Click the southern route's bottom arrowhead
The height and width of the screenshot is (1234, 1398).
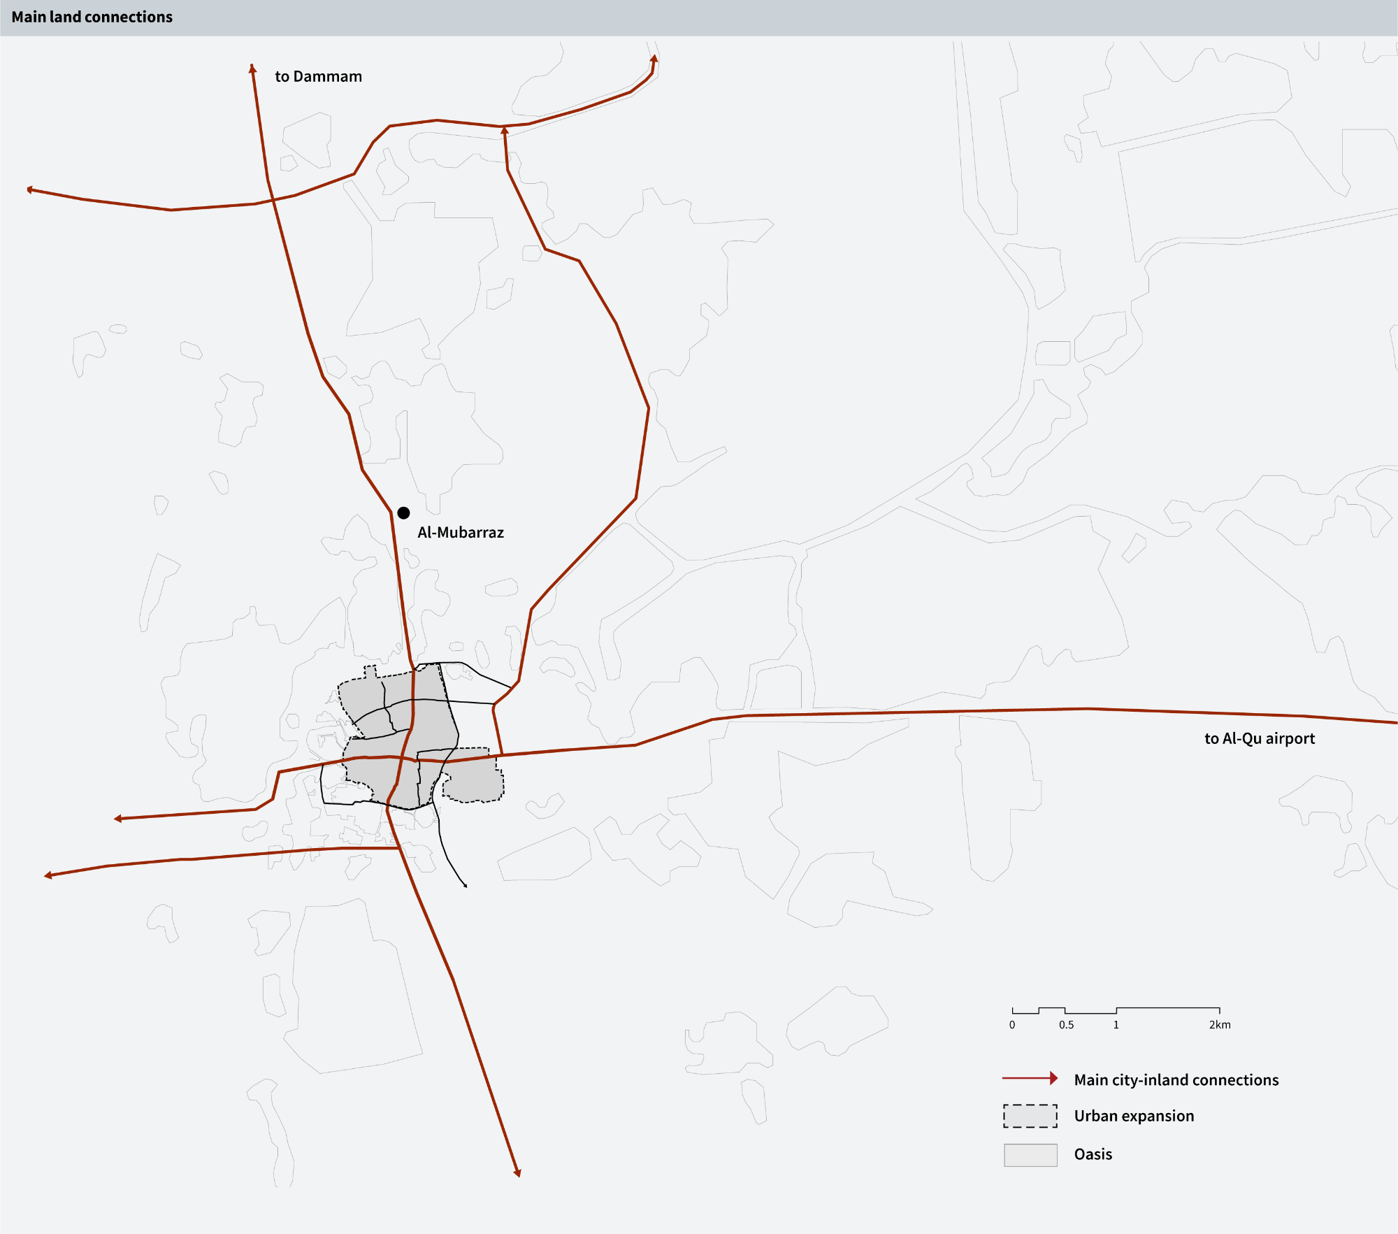pos(517,1173)
